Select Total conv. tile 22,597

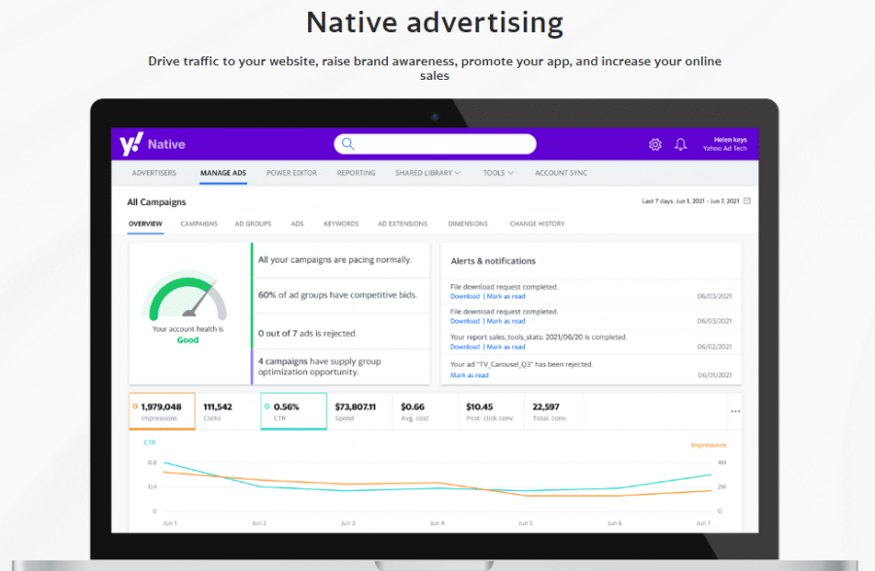[x=553, y=411]
